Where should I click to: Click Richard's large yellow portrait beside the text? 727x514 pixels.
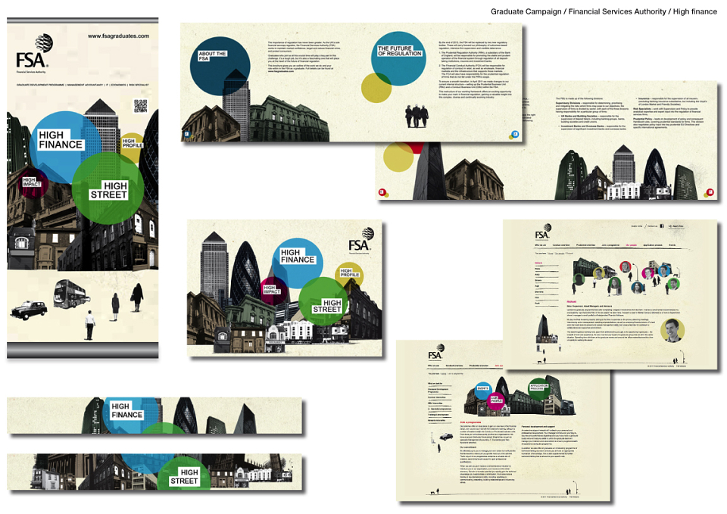672,329
